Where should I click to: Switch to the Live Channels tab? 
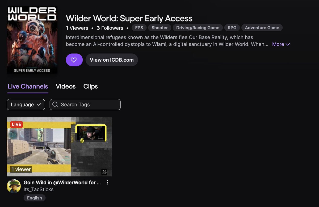point(28,86)
